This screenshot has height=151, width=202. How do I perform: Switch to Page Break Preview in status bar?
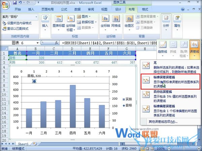click(152, 149)
